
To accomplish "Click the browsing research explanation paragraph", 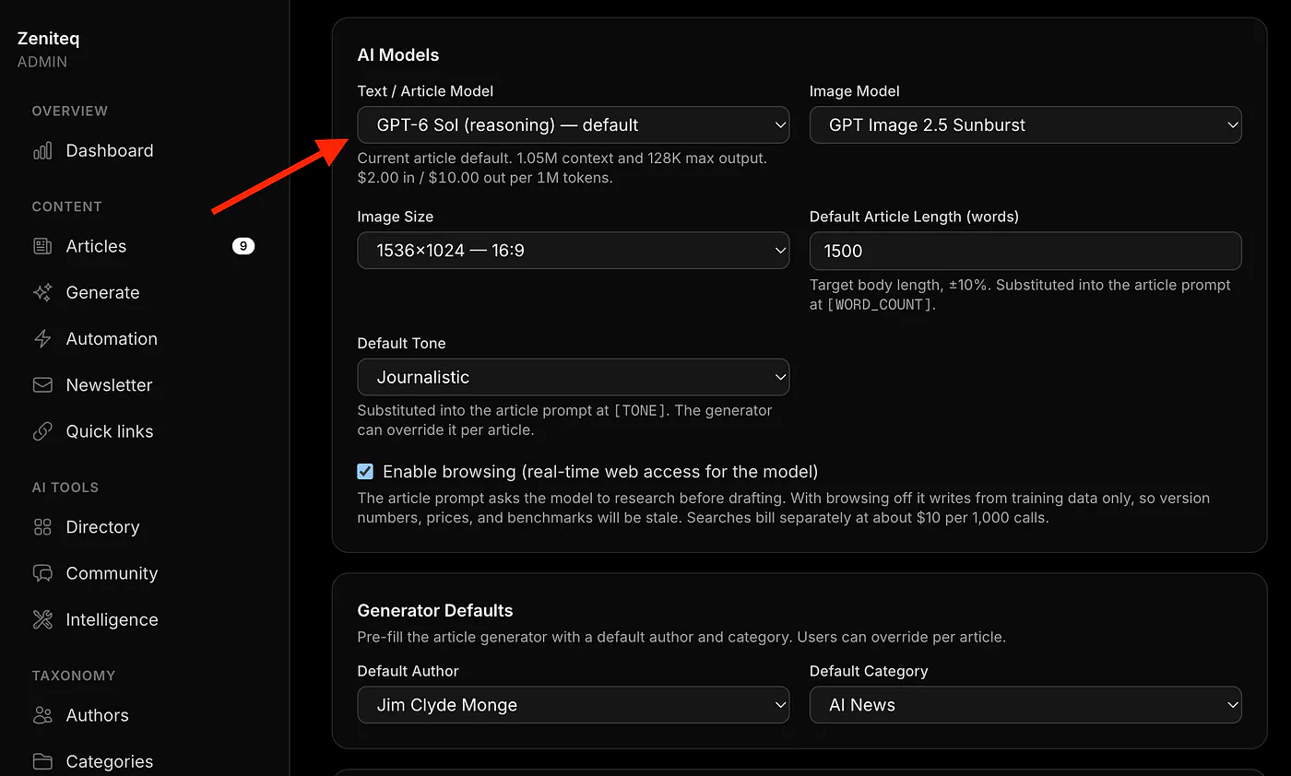I will (x=784, y=508).
